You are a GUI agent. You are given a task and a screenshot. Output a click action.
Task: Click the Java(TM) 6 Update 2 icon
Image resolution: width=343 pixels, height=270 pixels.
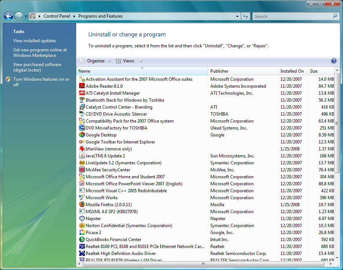click(82, 156)
